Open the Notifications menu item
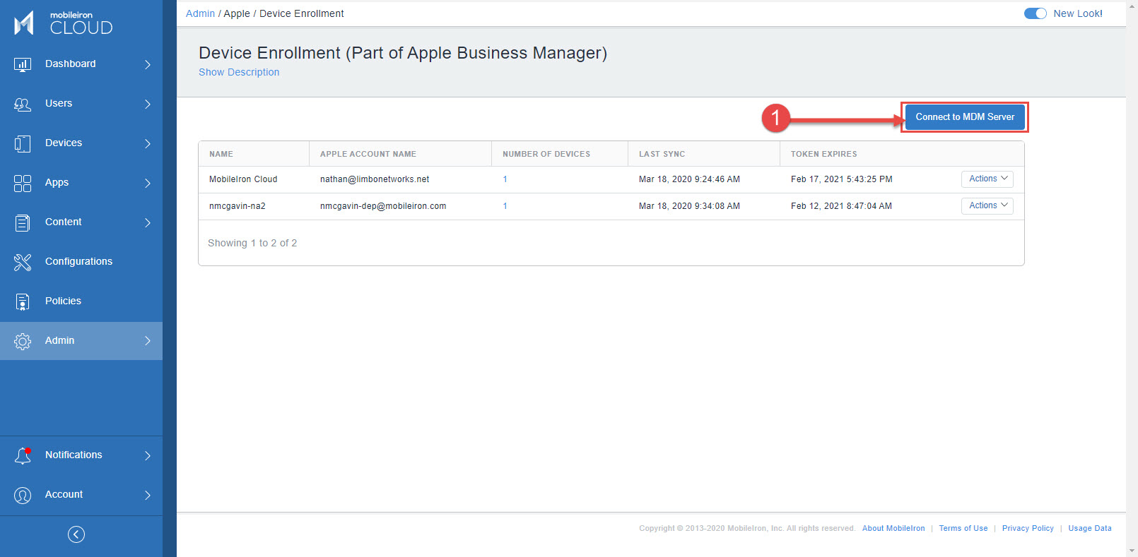 coord(81,455)
